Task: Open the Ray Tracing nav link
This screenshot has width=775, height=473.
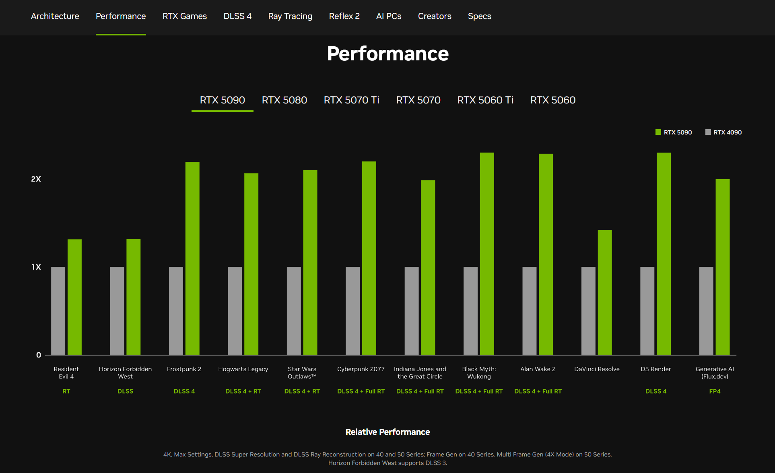Action: click(x=290, y=16)
